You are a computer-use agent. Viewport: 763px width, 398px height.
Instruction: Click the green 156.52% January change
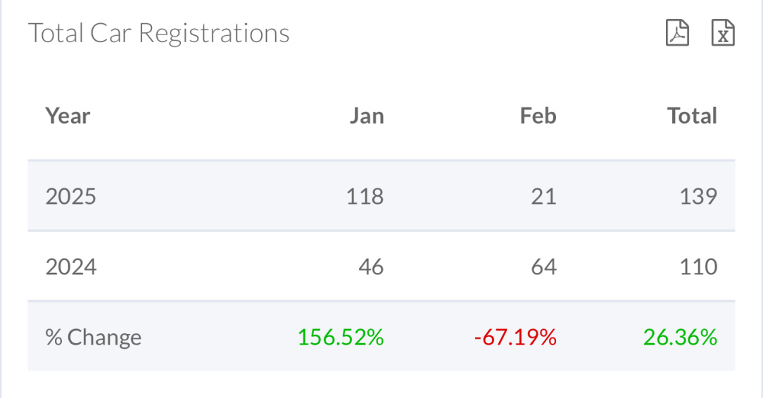[x=341, y=338]
